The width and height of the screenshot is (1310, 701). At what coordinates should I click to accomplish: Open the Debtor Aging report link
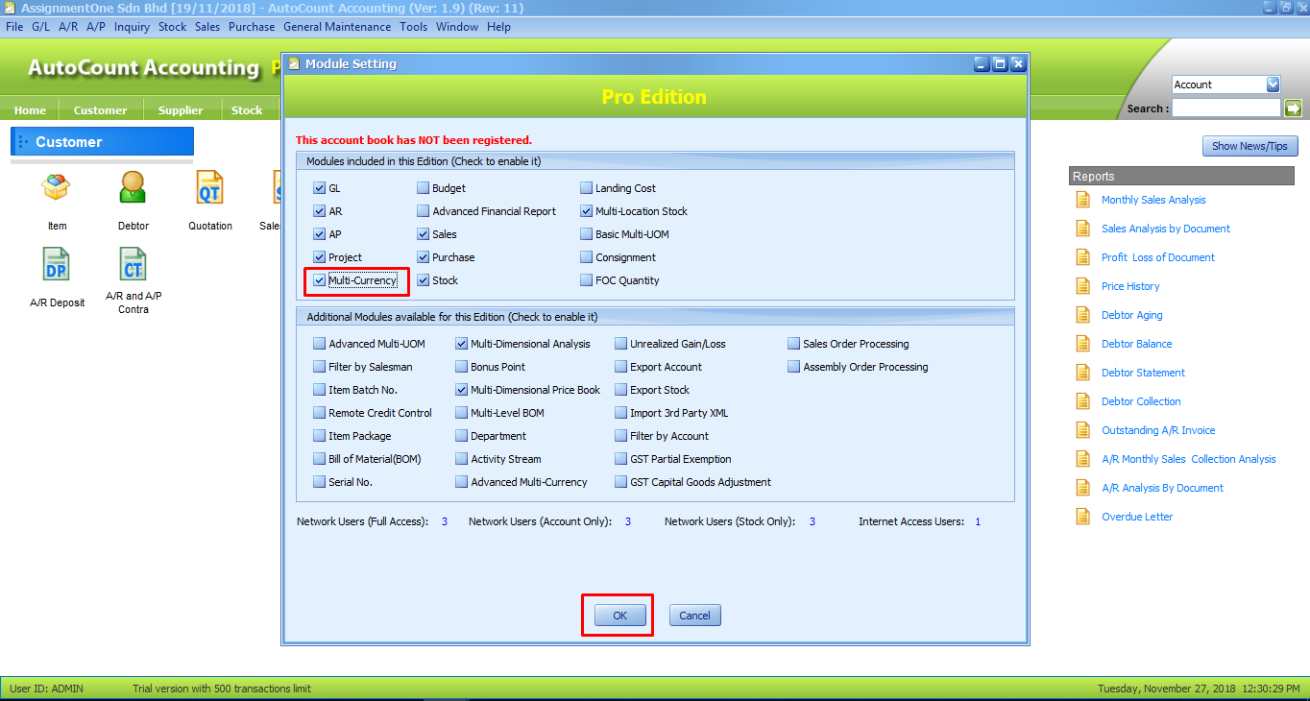point(1132,315)
